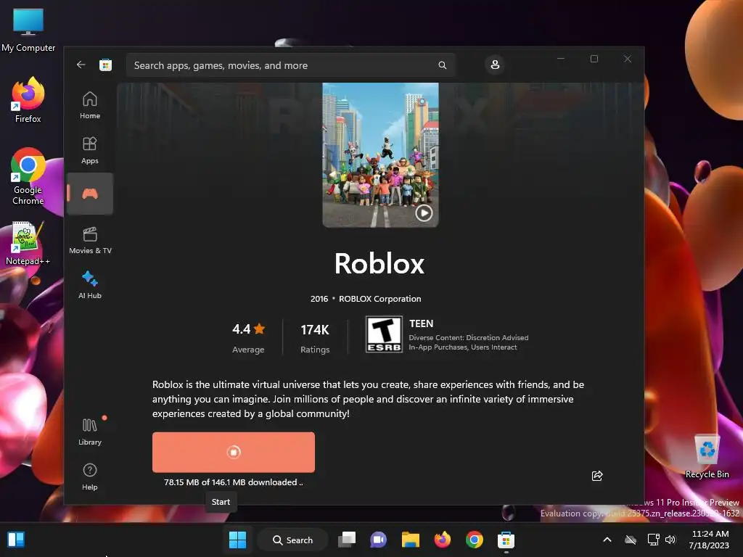
Task: Open the Teams chat taskbar icon
Action: 378,540
